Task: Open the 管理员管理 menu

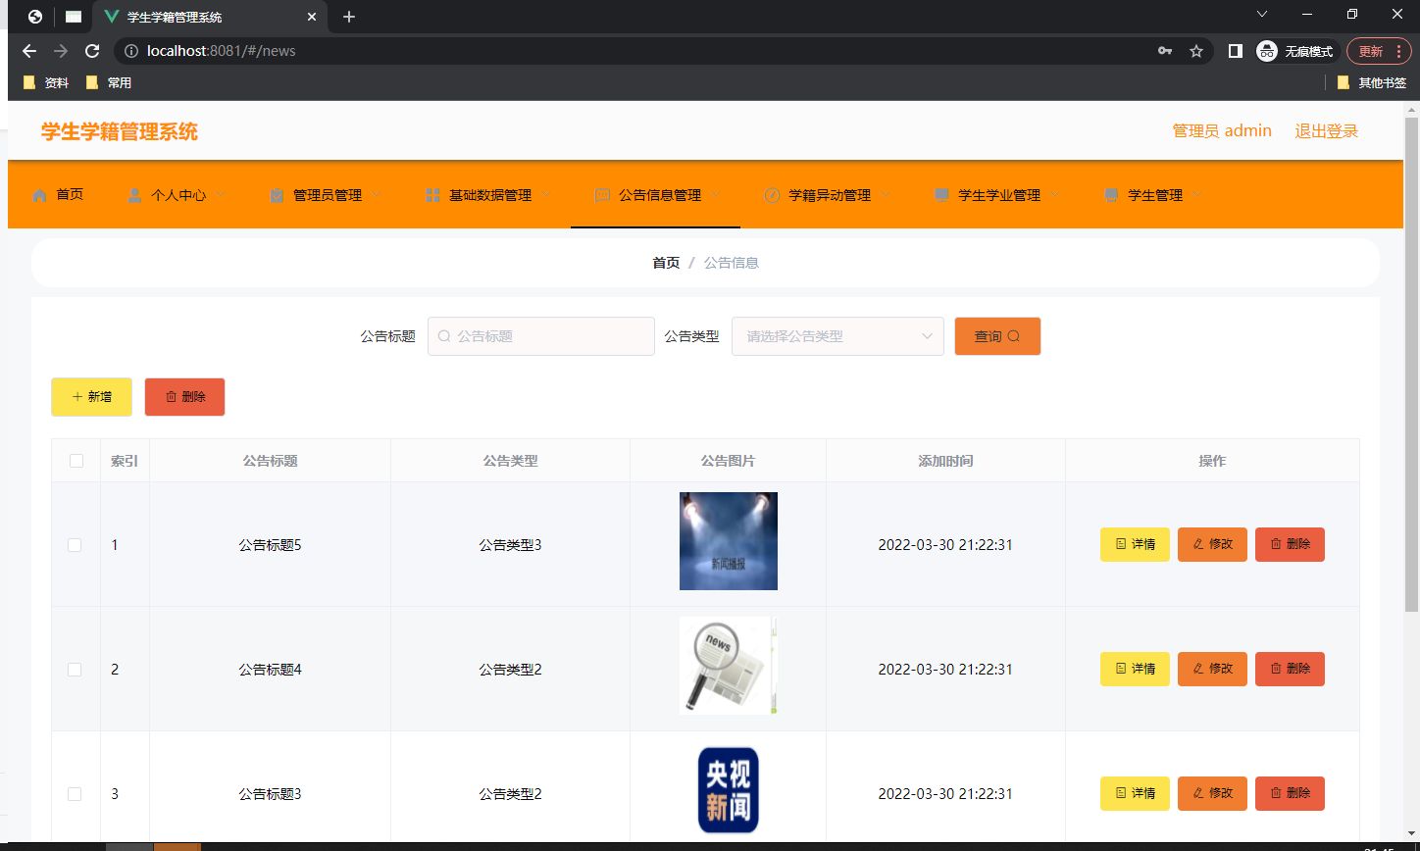Action: coord(326,195)
